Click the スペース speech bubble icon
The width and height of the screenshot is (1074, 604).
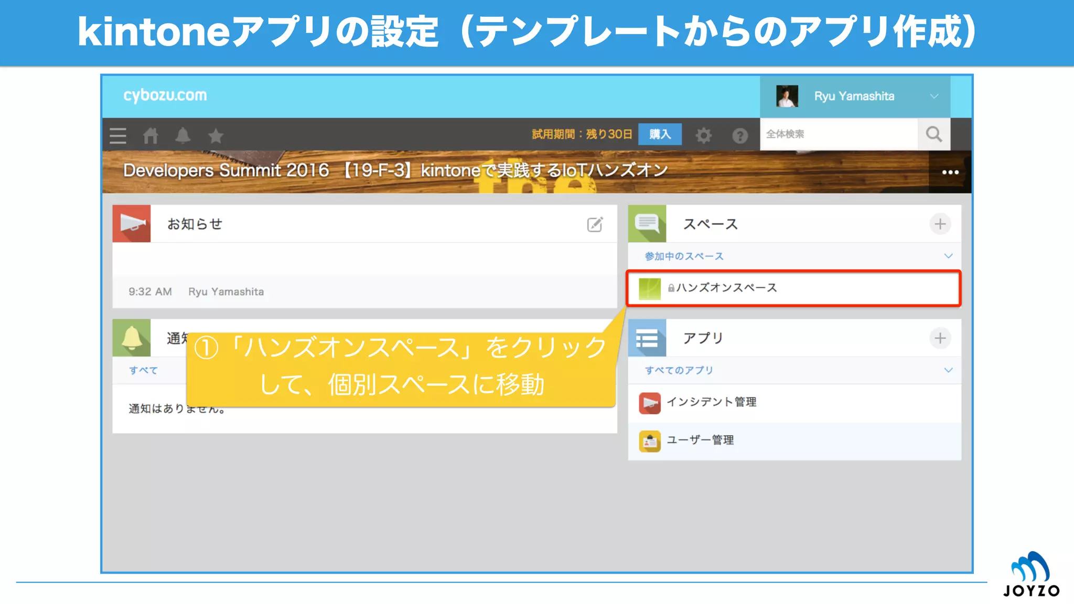[647, 223]
